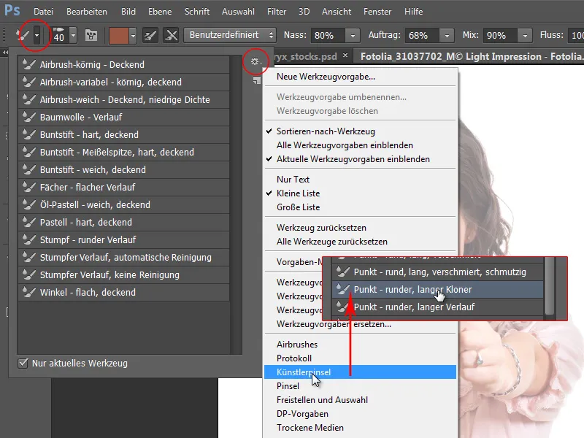Click the Mix percentage input field
This screenshot has width=584, height=438.
coord(502,36)
